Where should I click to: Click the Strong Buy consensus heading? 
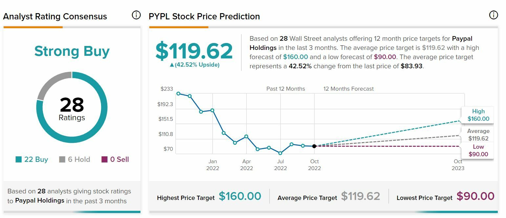pos(72,51)
